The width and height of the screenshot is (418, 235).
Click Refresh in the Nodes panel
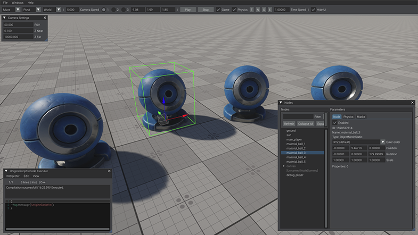pos(289,123)
